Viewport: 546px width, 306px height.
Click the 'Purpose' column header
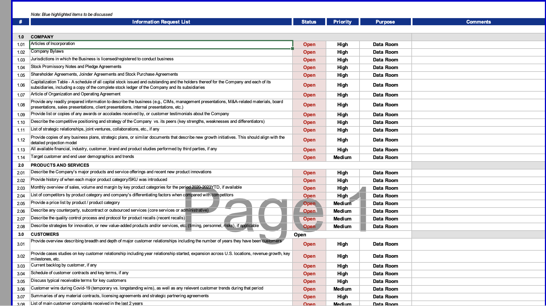pos(385,22)
